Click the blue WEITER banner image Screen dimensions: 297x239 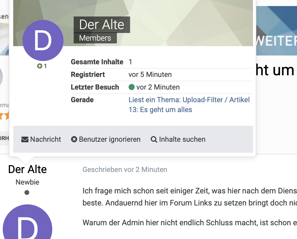pos(276,31)
